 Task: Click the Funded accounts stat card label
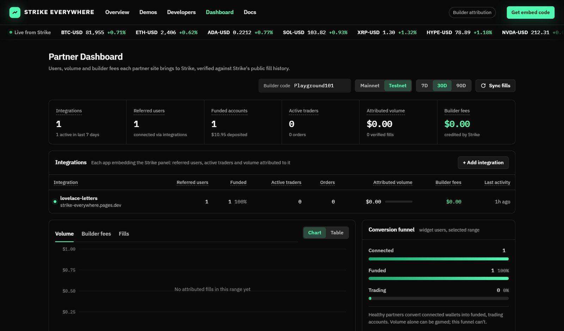click(x=229, y=111)
